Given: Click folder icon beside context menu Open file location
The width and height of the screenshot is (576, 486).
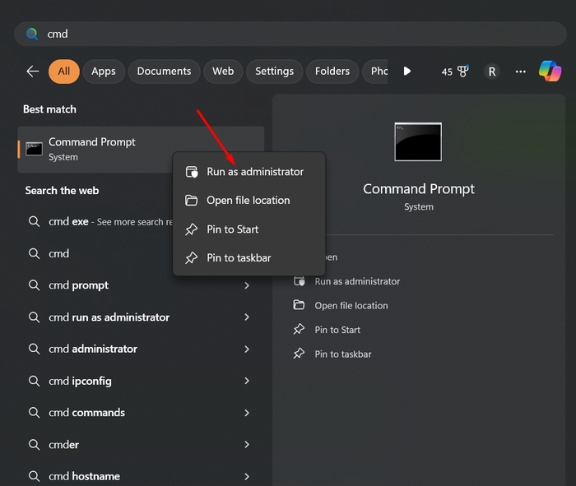Looking at the screenshot, I should coord(191,201).
